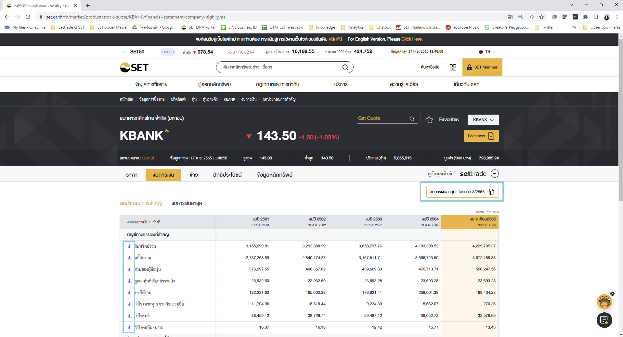Open the feedback survey floating icon
The width and height of the screenshot is (623, 337).
[604, 320]
